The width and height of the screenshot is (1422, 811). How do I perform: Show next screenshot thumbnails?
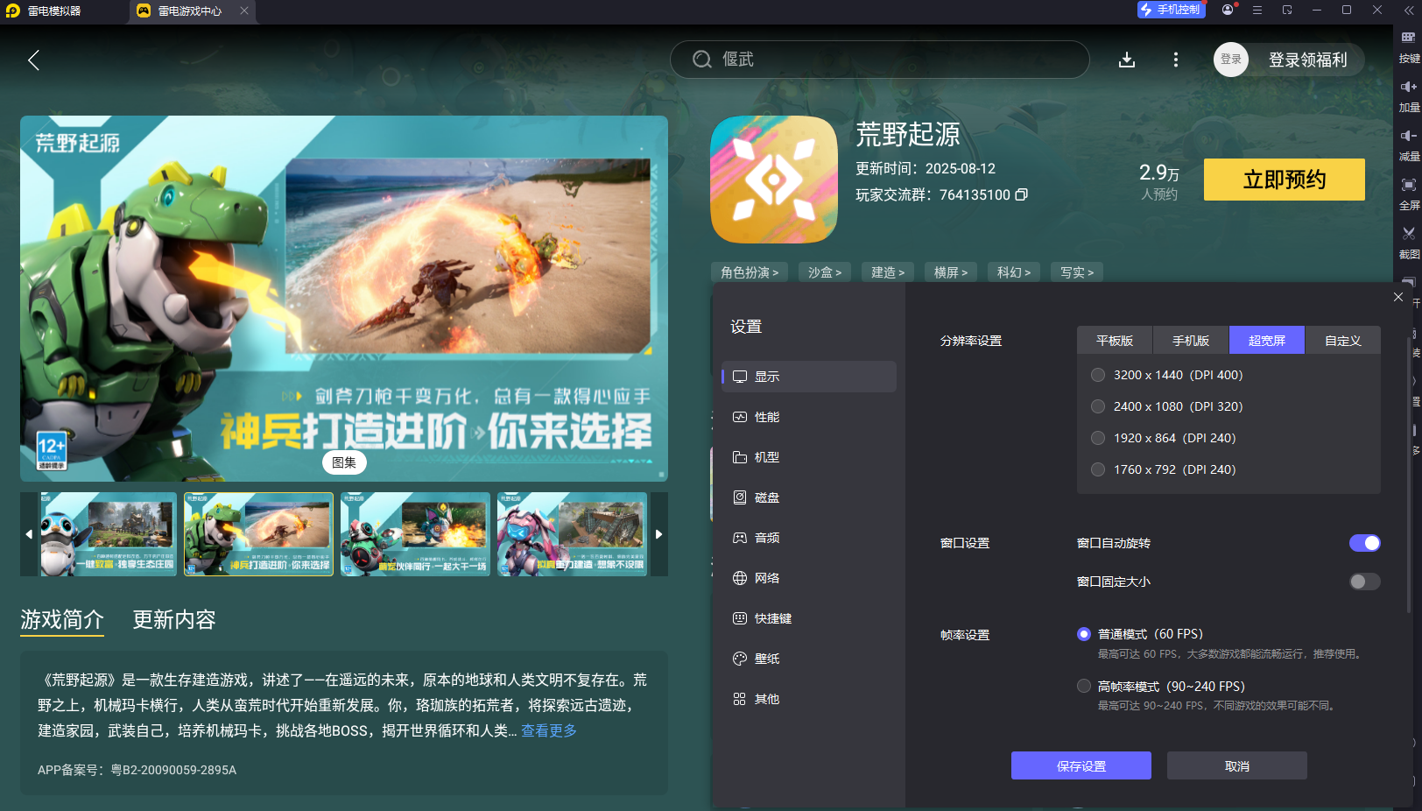[659, 534]
